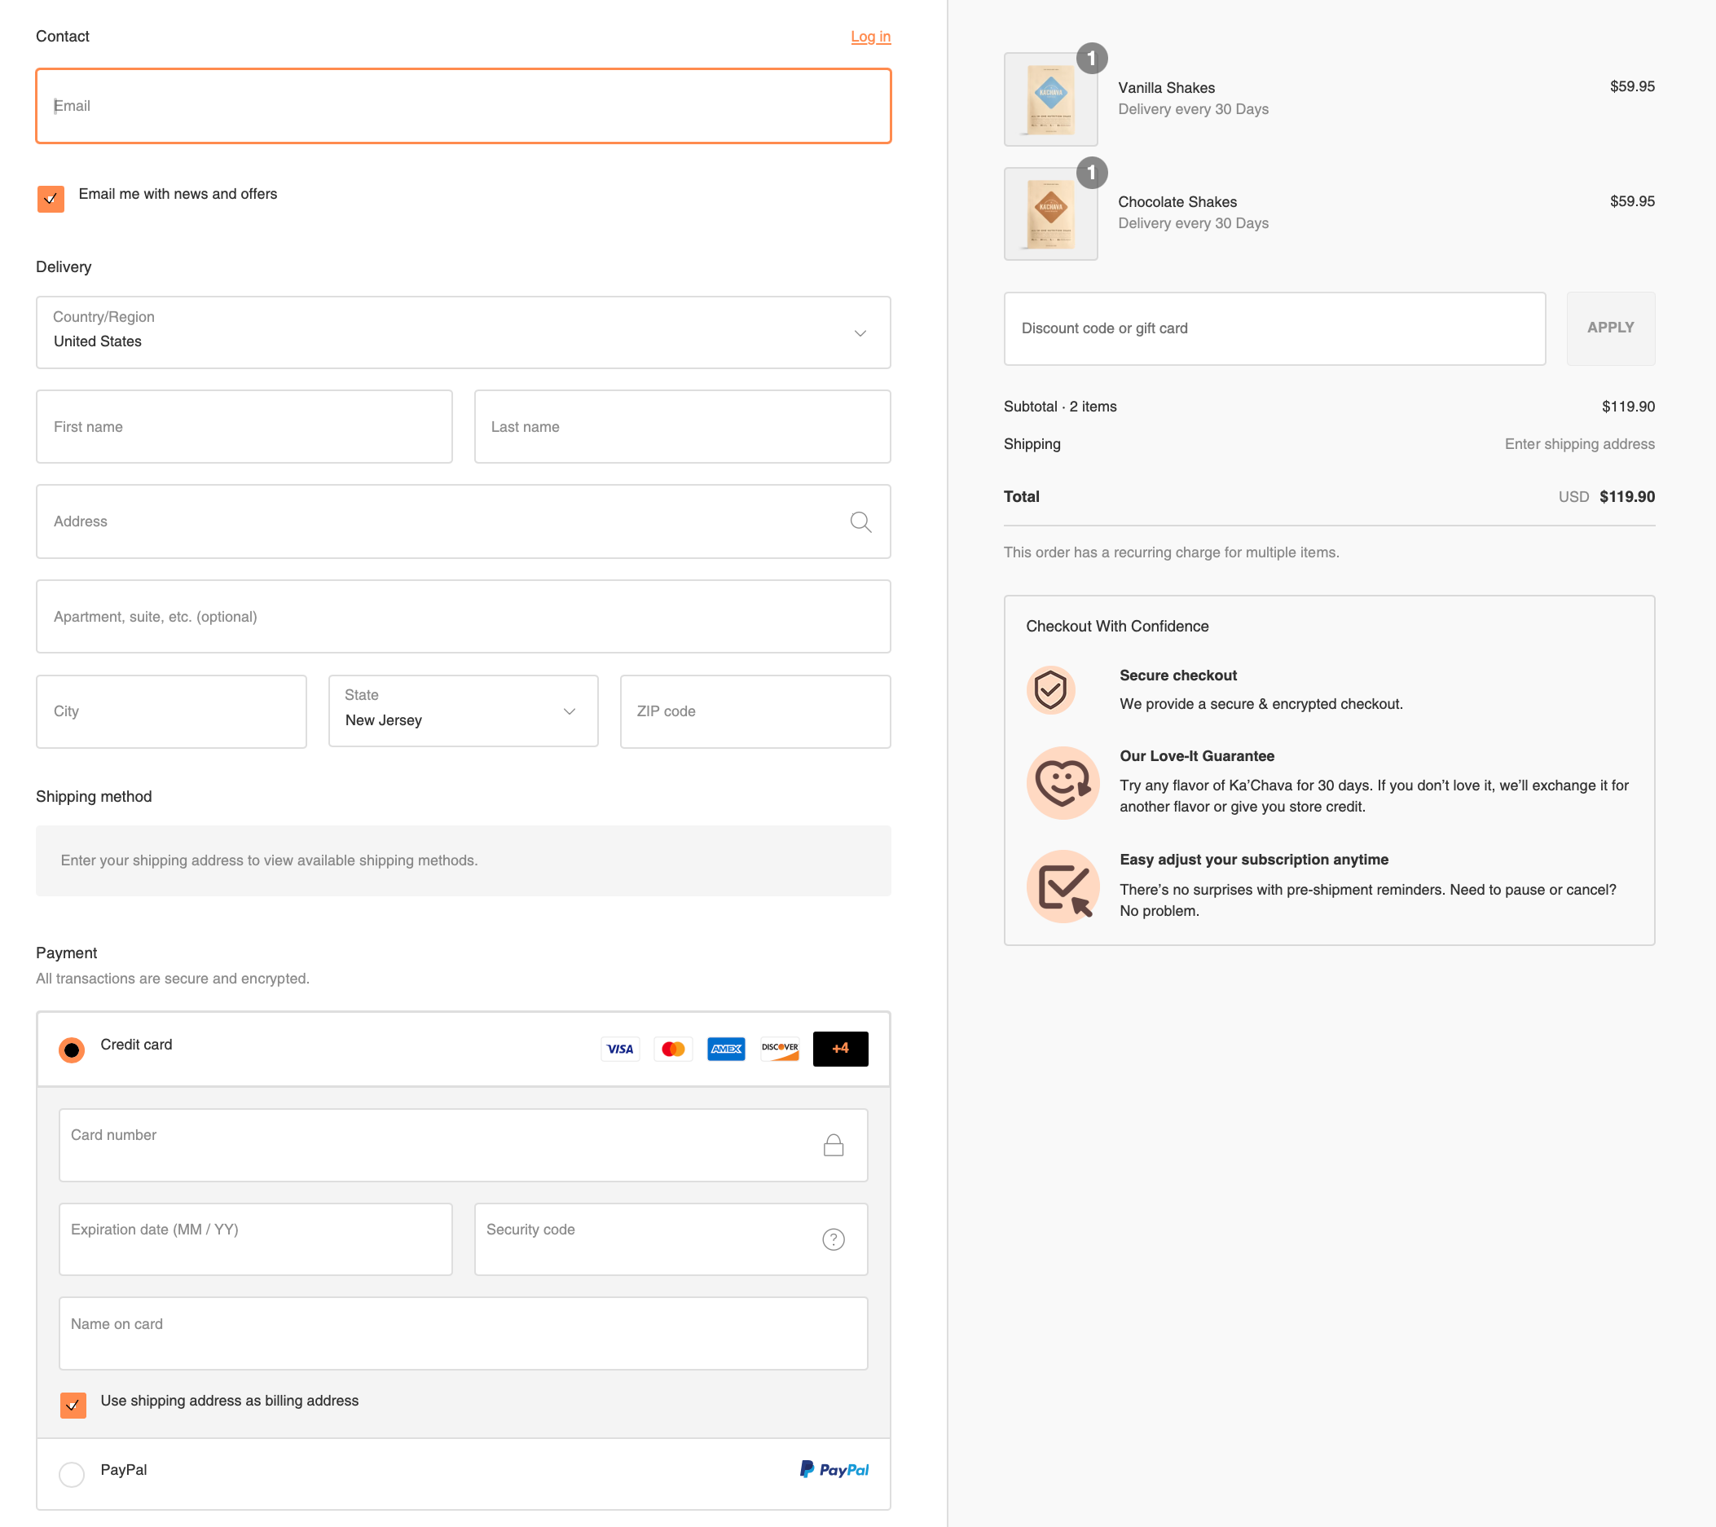Image resolution: width=1716 pixels, height=1527 pixels.
Task: Click into the ZIP code field
Action: click(x=755, y=711)
